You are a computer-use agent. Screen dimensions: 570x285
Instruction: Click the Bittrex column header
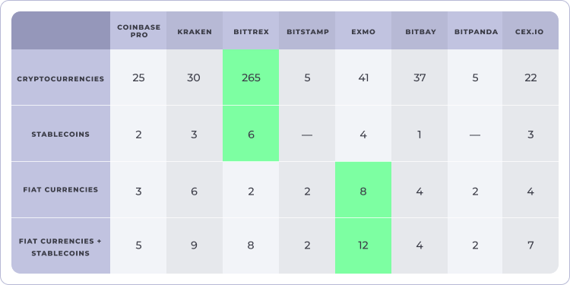[x=251, y=30]
